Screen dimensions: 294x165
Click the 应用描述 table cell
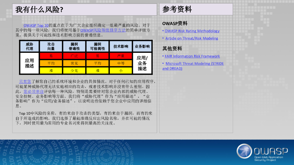[x=30, y=63]
